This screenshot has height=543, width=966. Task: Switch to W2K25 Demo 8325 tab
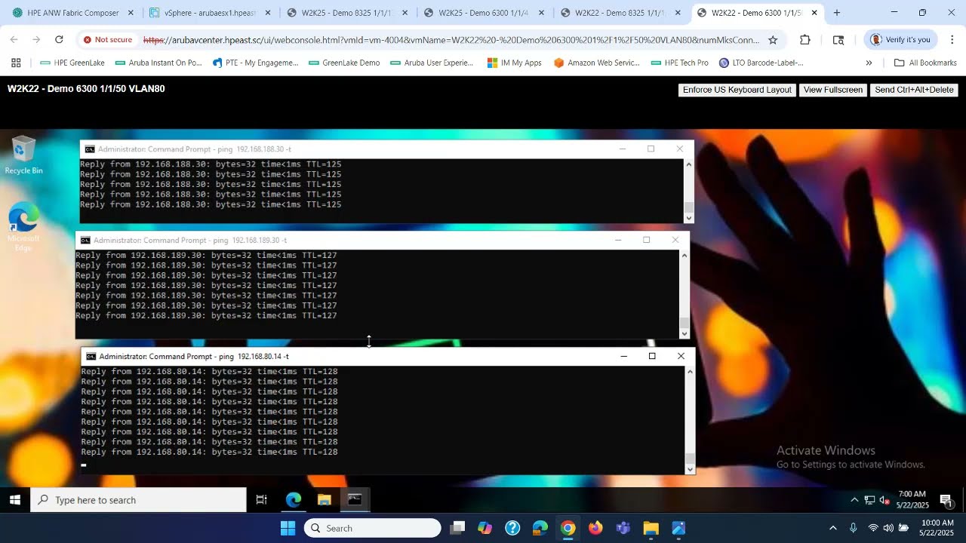coord(347,13)
